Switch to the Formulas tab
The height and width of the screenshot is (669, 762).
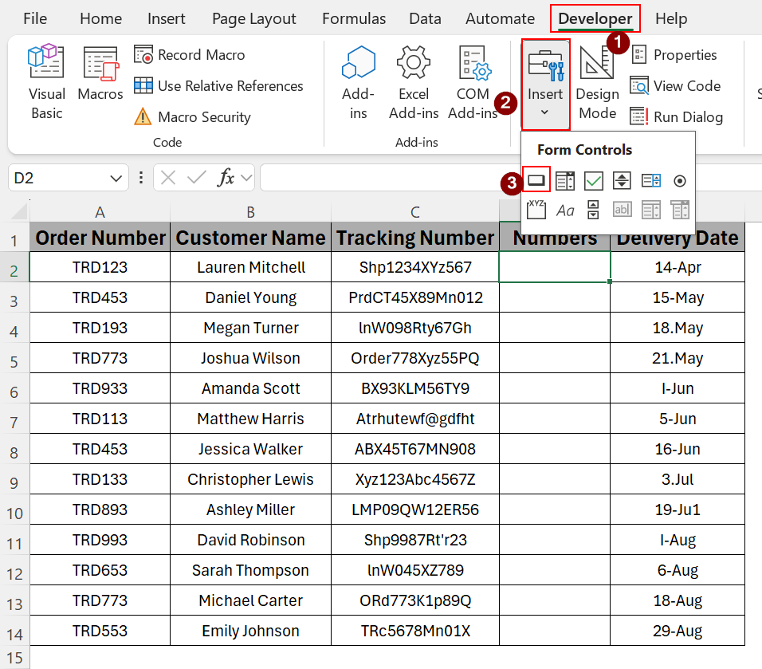pyautogui.click(x=354, y=18)
